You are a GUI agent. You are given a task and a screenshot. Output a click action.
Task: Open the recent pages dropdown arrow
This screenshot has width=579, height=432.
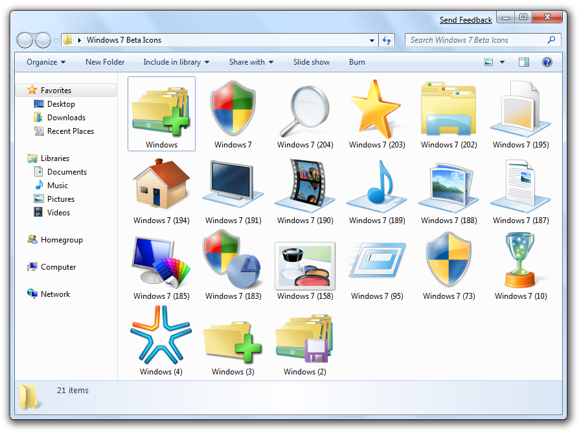[x=56, y=40]
